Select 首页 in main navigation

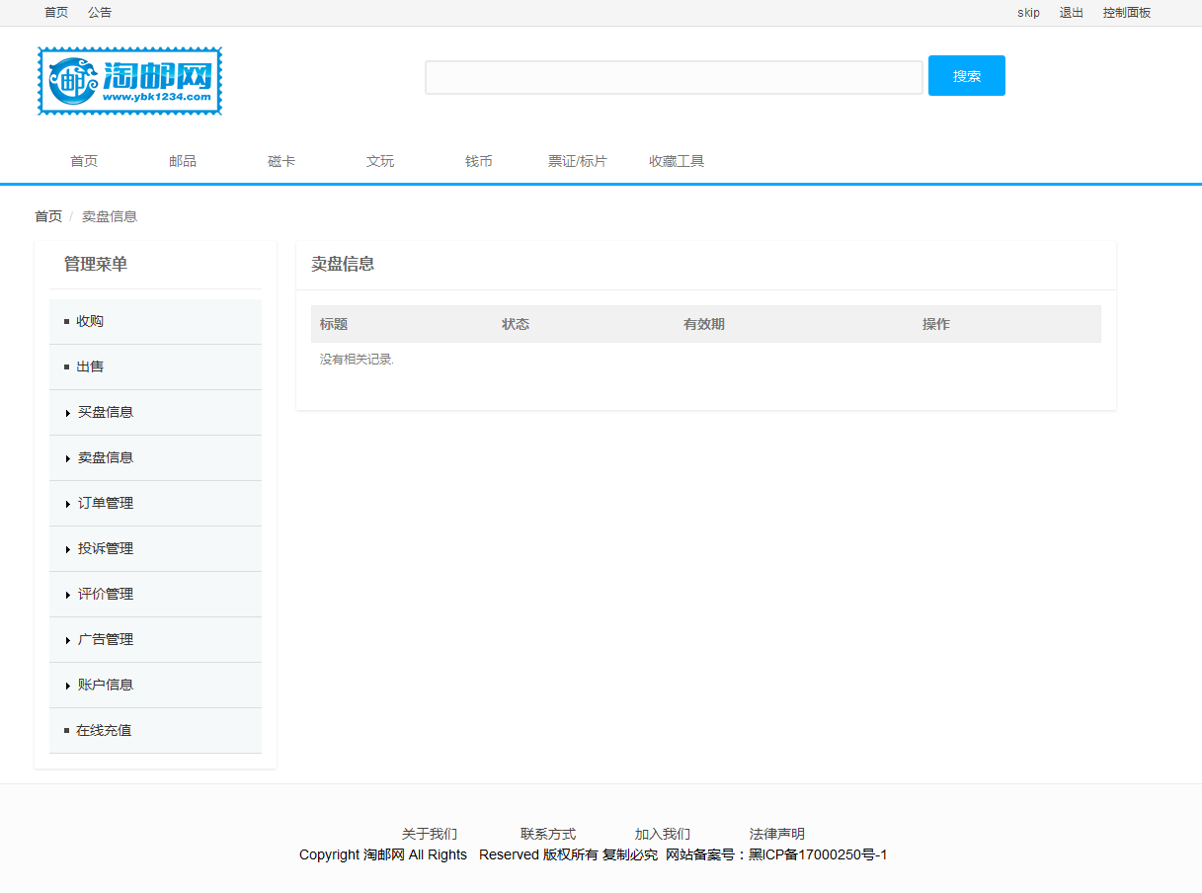[x=84, y=161]
